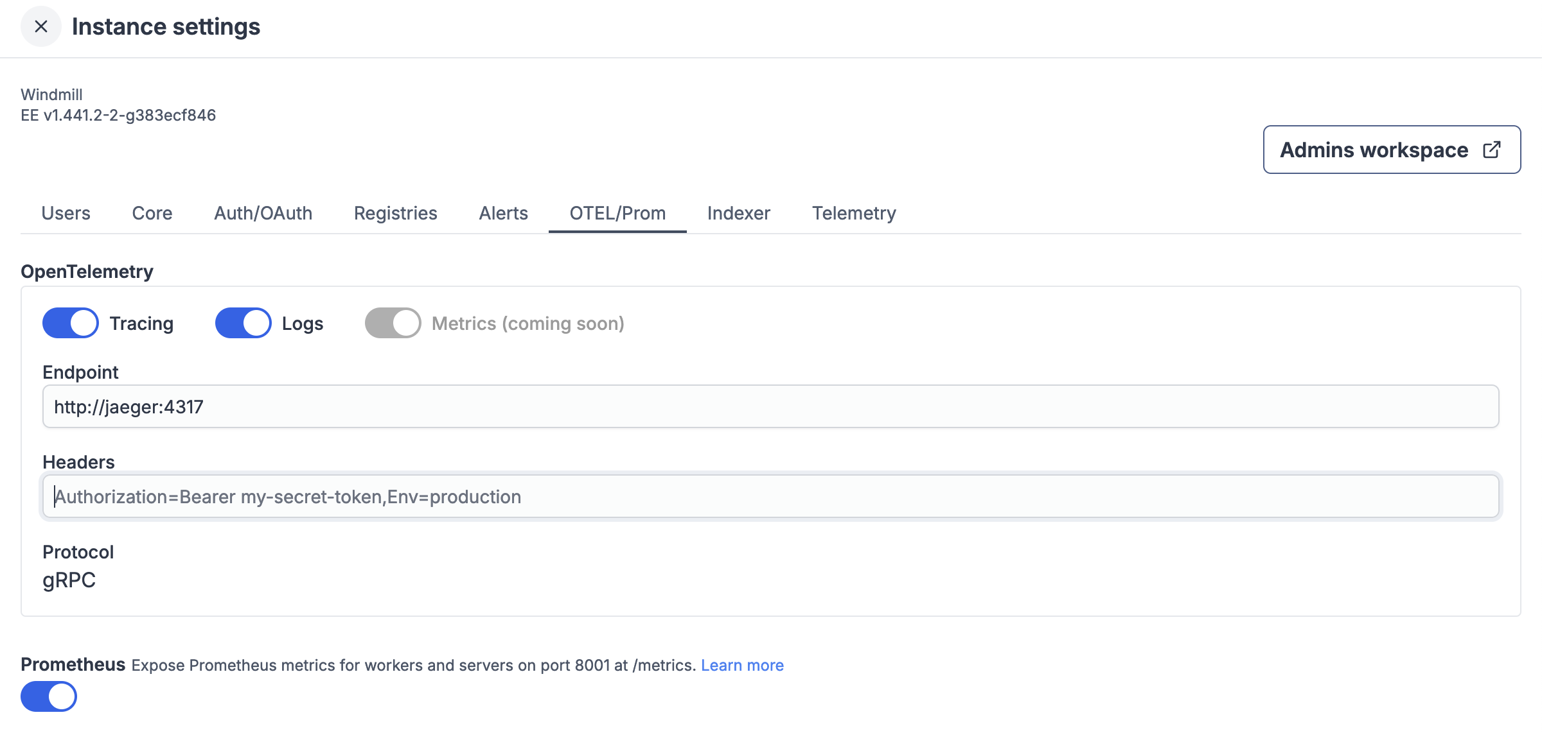Click the Metrics (coming soon) toggle
The width and height of the screenshot is (1542, 733).
[393, 323]
